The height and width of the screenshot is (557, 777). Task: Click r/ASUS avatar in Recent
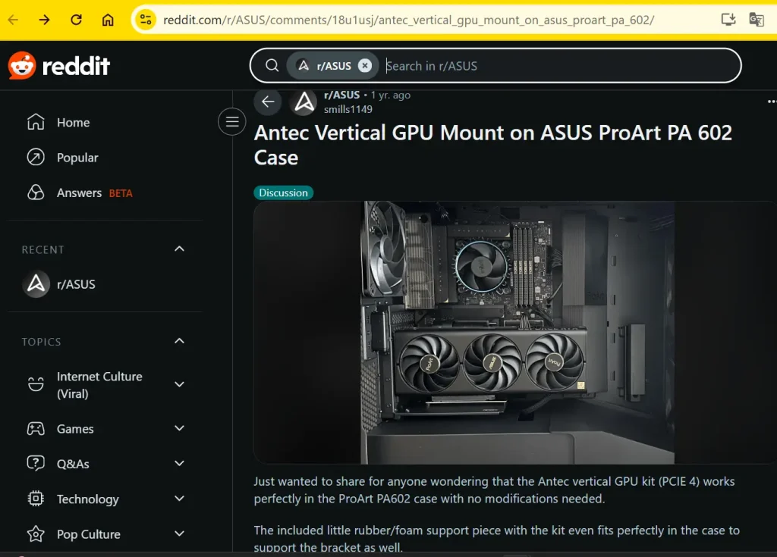36,283
